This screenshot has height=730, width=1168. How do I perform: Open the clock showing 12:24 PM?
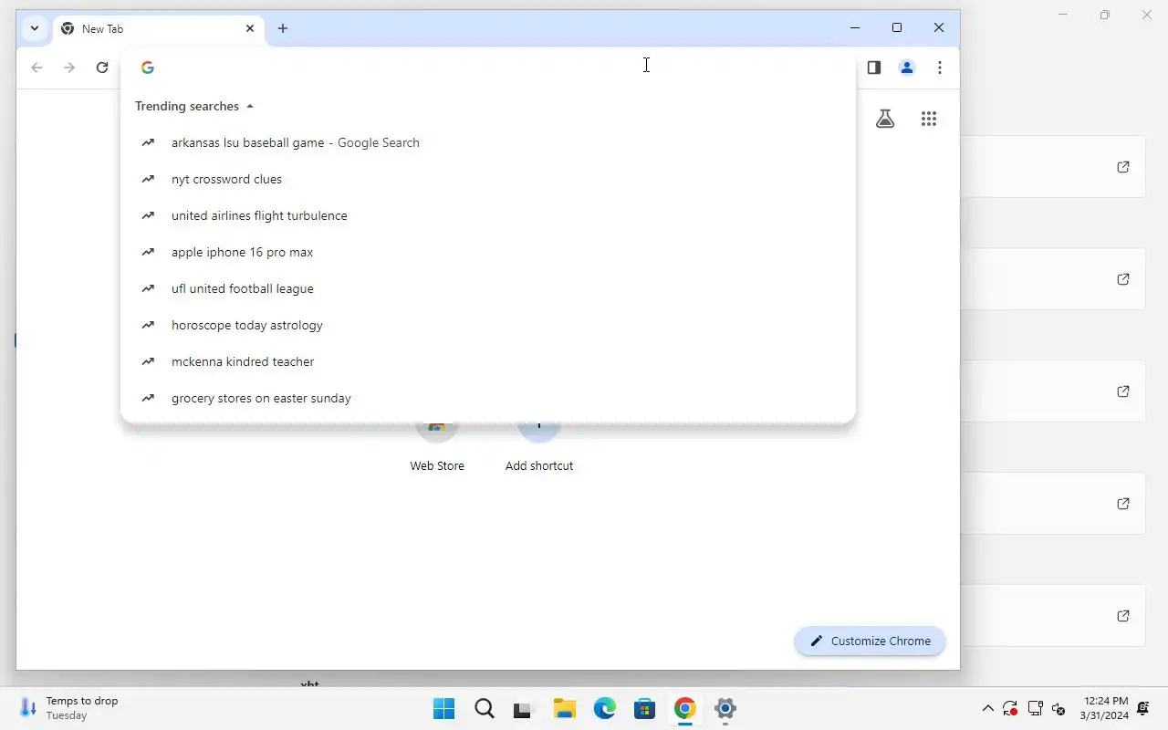pos(1105,708)
